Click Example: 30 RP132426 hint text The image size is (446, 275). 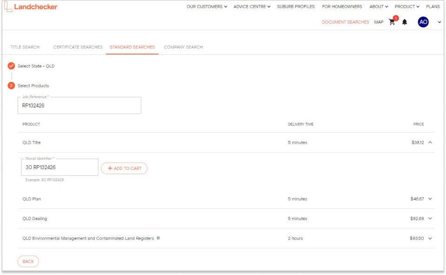[45, 180]
